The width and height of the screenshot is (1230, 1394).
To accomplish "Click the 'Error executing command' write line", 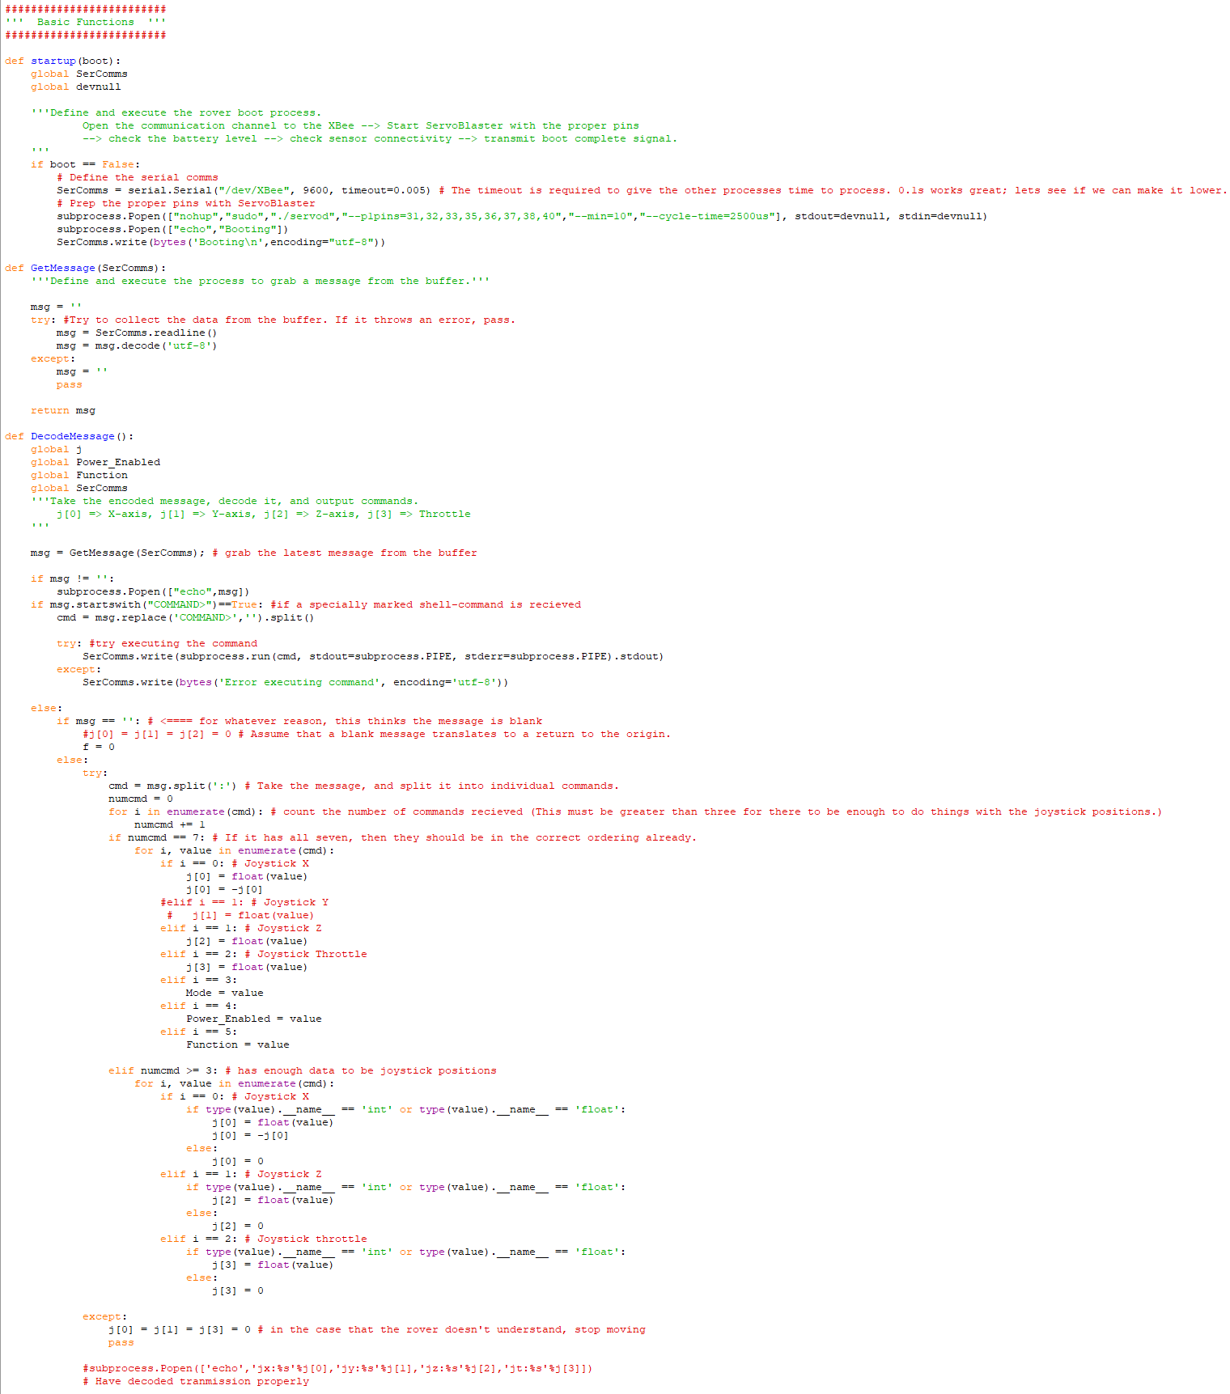I will pyautogui.click(x=295, y=682).
